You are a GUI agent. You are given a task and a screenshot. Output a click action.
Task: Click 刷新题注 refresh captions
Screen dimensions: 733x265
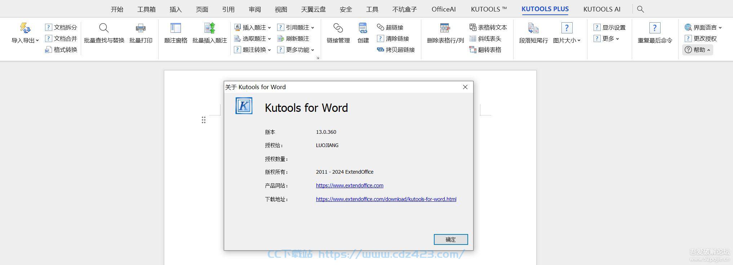coord(293,38)
